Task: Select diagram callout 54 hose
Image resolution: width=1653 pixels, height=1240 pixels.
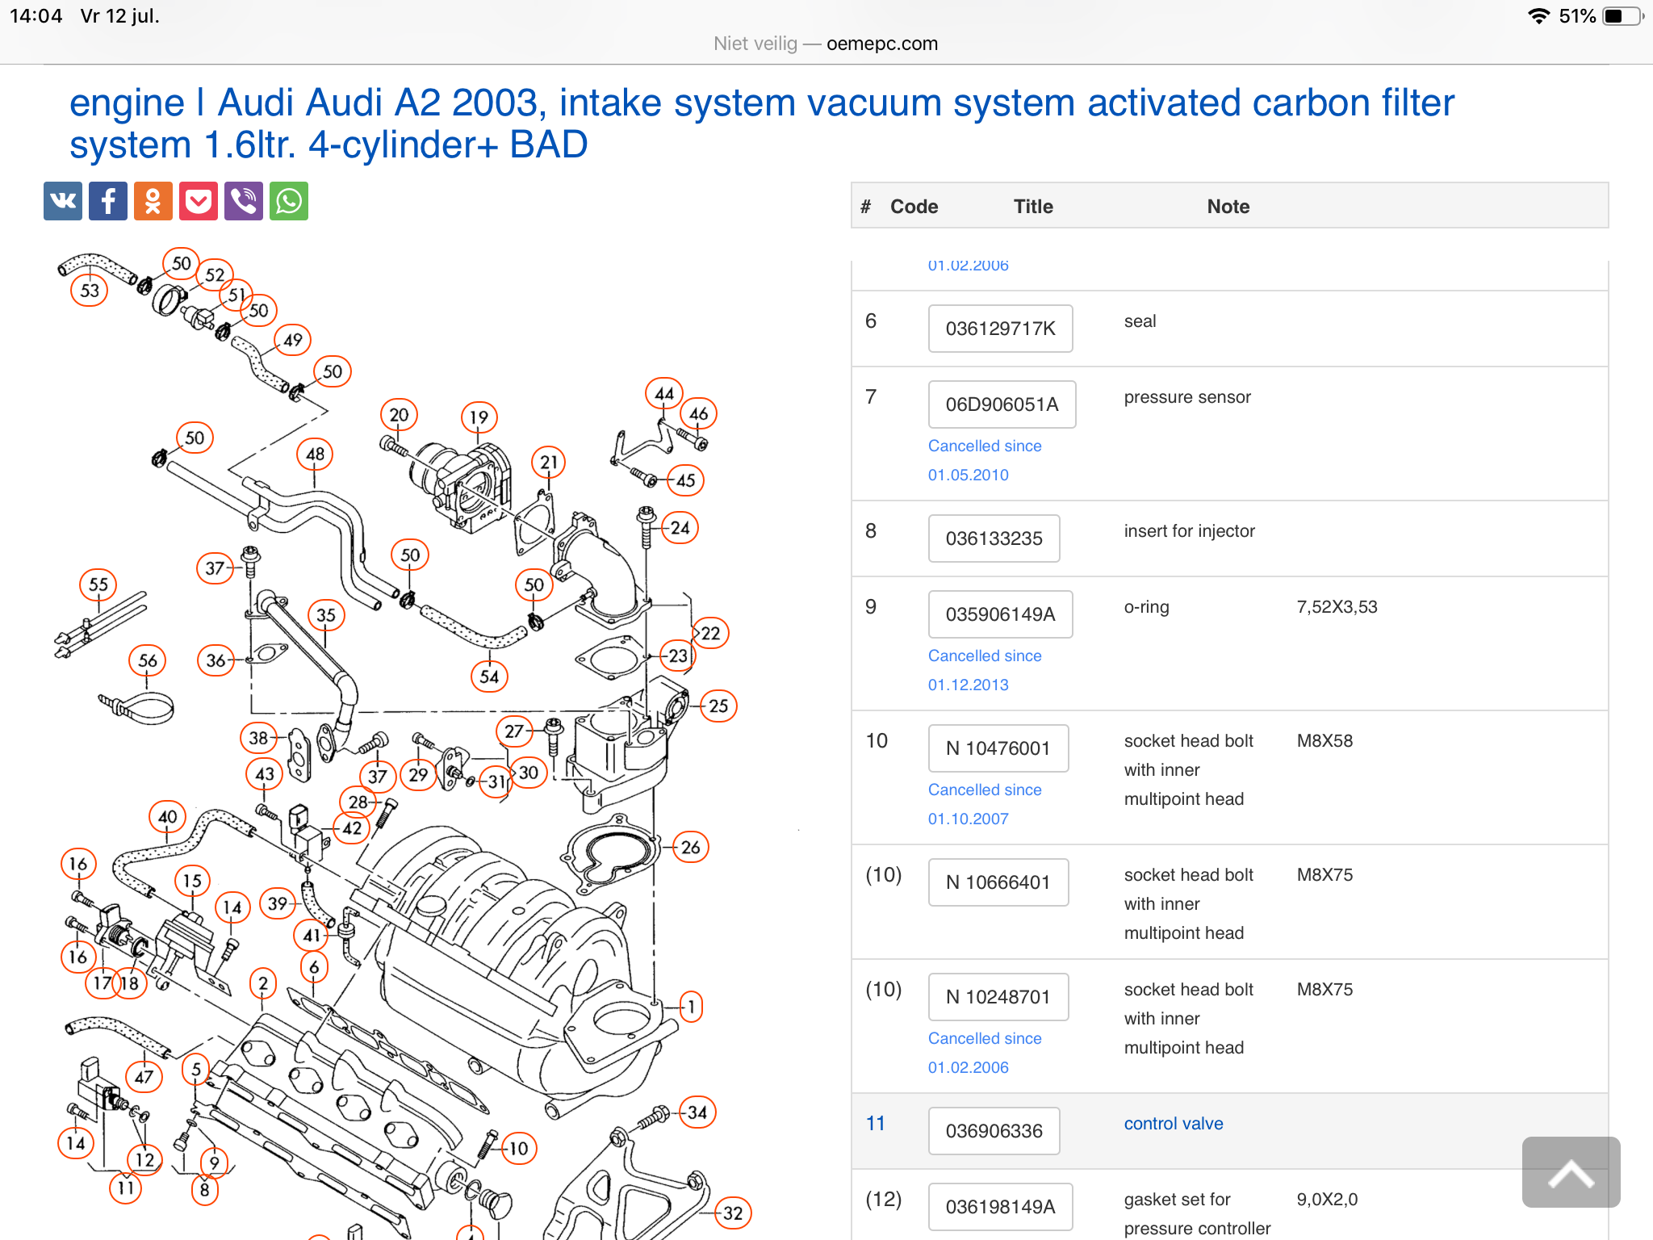Action: pyautogui.click(x=490, y=677)
